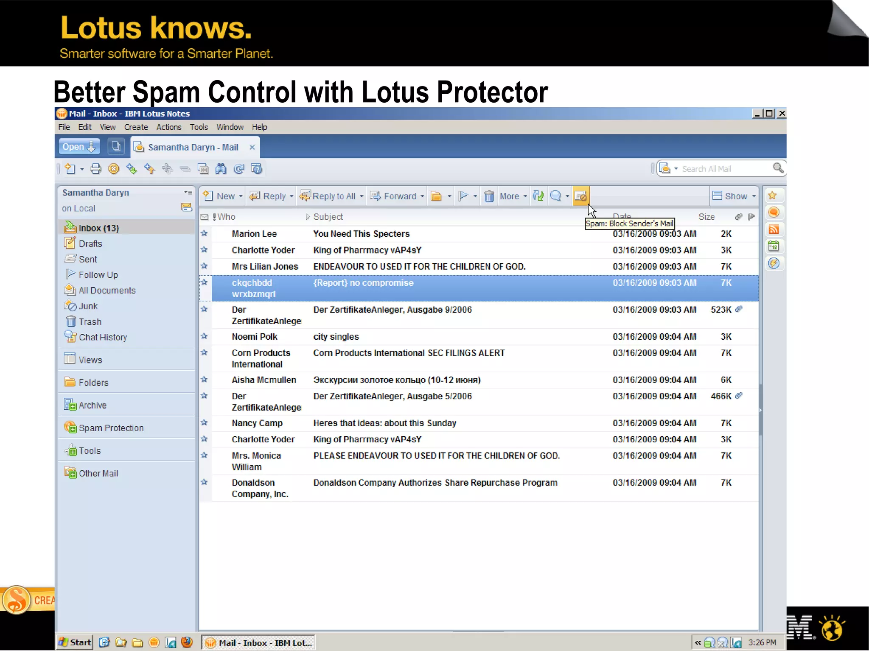
Task: Click the context help toolbar icon
Action: tap(257, 169)
